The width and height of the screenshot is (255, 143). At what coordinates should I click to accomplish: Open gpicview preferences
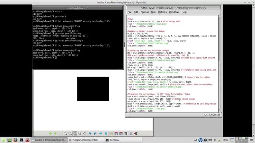tap(131, 133)
